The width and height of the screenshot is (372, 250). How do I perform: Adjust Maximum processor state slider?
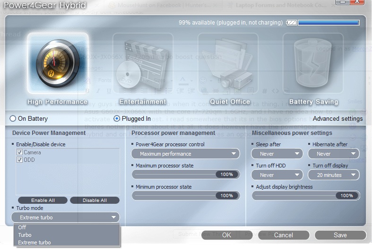point(186,175)
